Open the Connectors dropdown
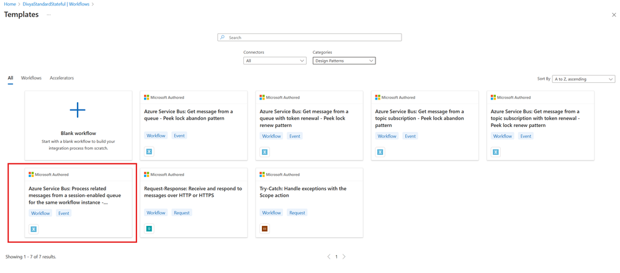620x273 pixels. (x=275, y=61)
